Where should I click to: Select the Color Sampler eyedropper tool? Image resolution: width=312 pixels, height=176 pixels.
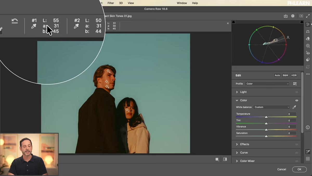(308, 152)
